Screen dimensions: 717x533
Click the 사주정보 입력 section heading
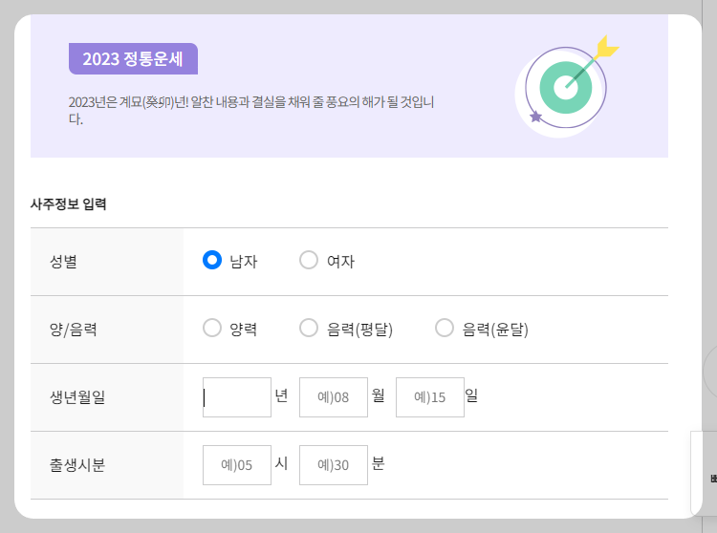coord(69,203)
